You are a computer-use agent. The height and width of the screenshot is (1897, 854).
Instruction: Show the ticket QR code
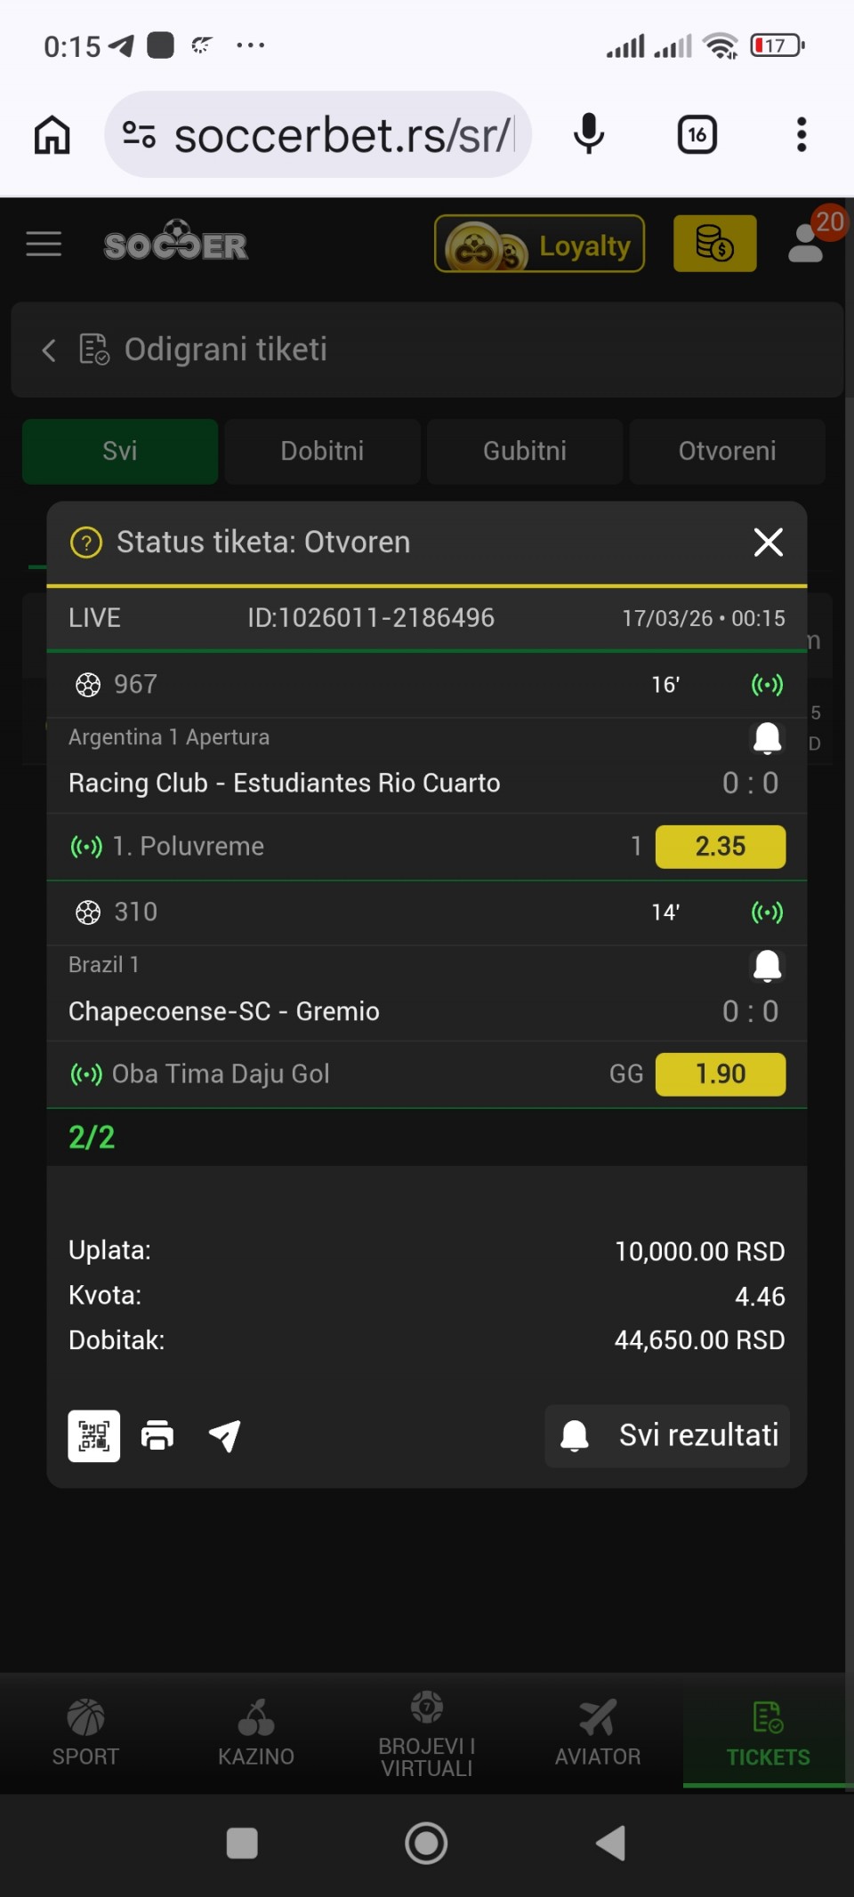coord(94,1435)
